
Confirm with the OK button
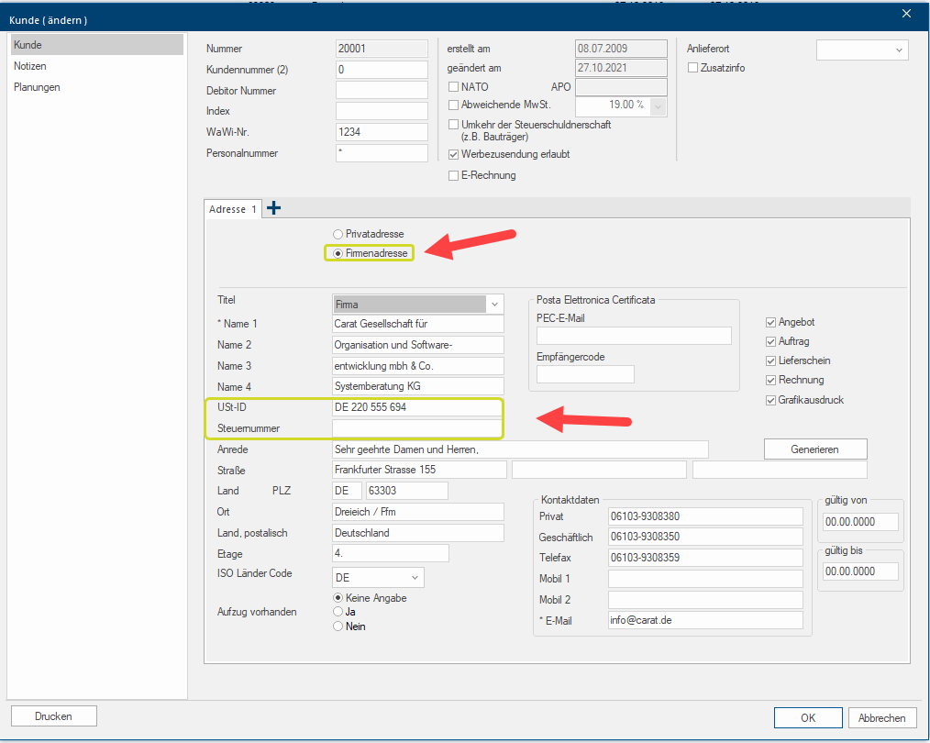point(808,718)
